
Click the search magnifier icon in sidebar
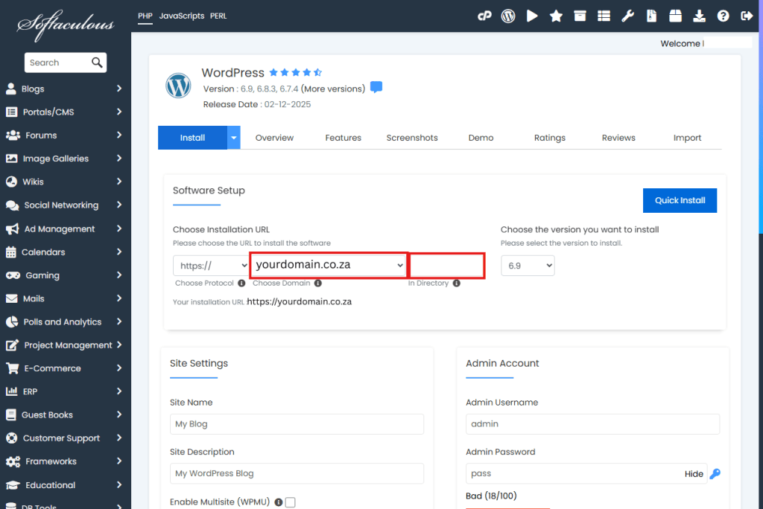click(97, 63)
